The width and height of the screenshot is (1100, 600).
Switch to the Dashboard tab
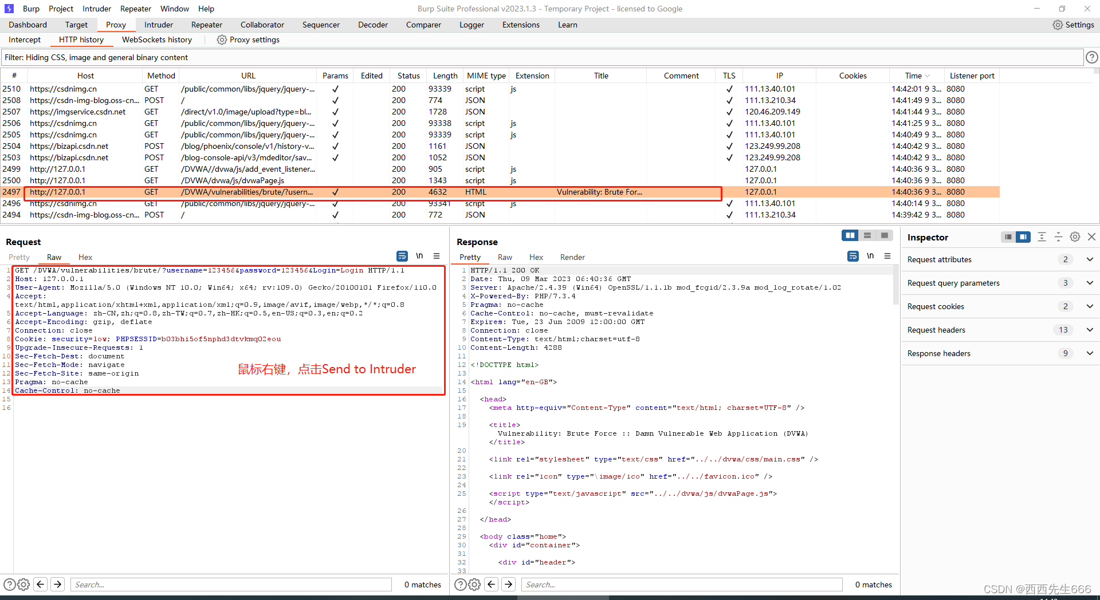pos(28,25)
